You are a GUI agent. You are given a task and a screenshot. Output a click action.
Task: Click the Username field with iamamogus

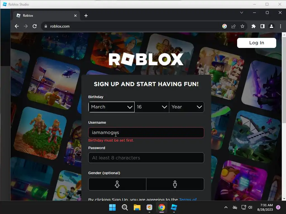(146, 132)
